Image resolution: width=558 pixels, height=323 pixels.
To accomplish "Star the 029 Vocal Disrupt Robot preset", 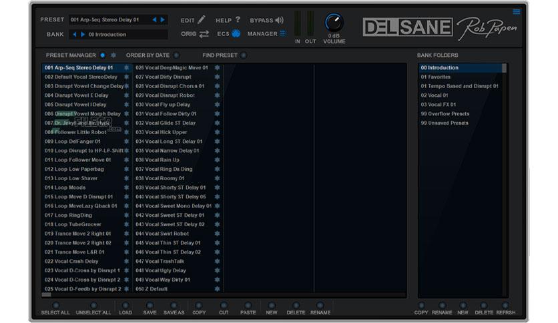I will [x=217, y=95].
